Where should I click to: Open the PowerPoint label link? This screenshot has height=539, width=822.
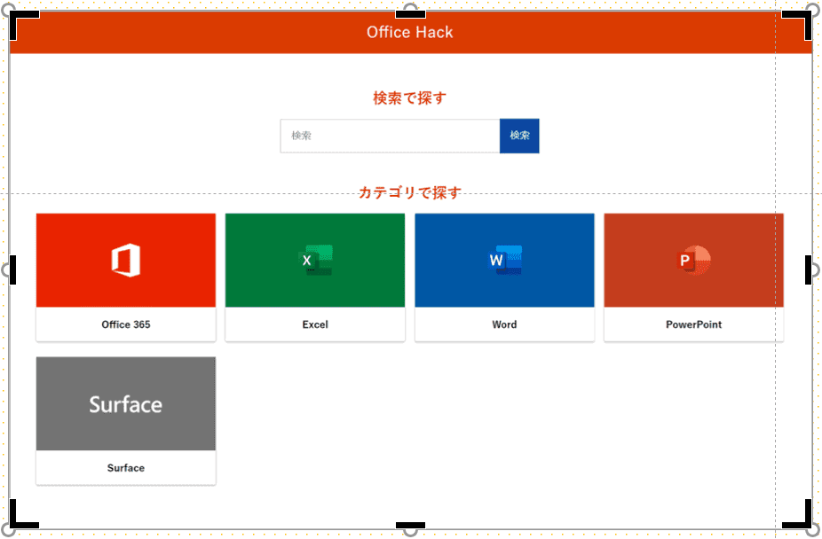point(693,324)
